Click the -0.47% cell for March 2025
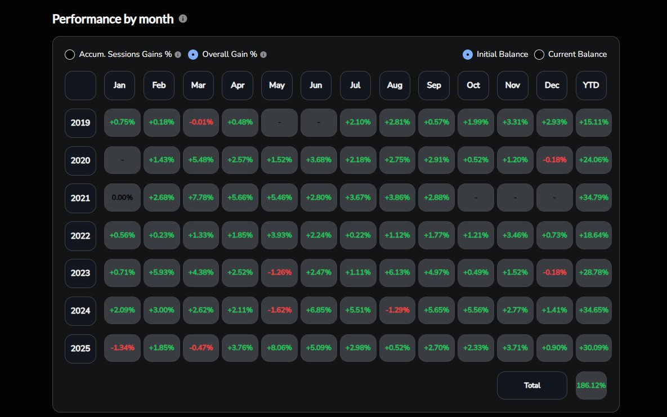The height and width of the screenshot is (417, 667). coord(201,348)
